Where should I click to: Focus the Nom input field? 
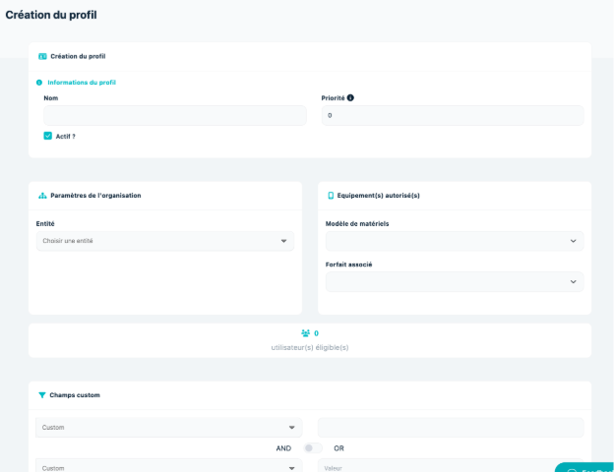pos(175,115)
